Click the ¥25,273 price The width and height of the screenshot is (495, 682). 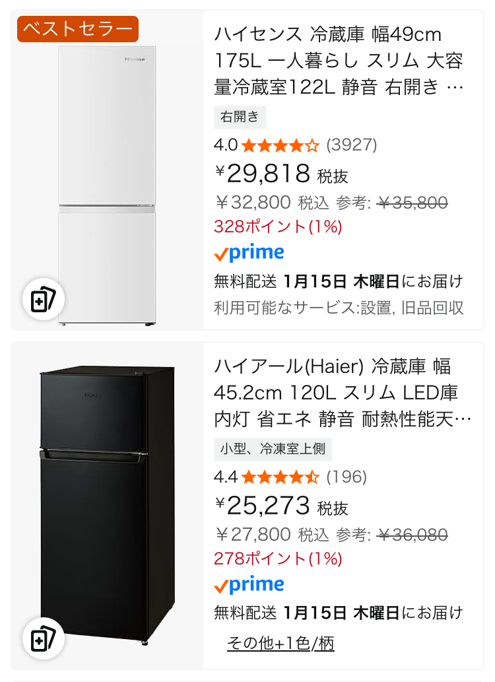point(267,505)
